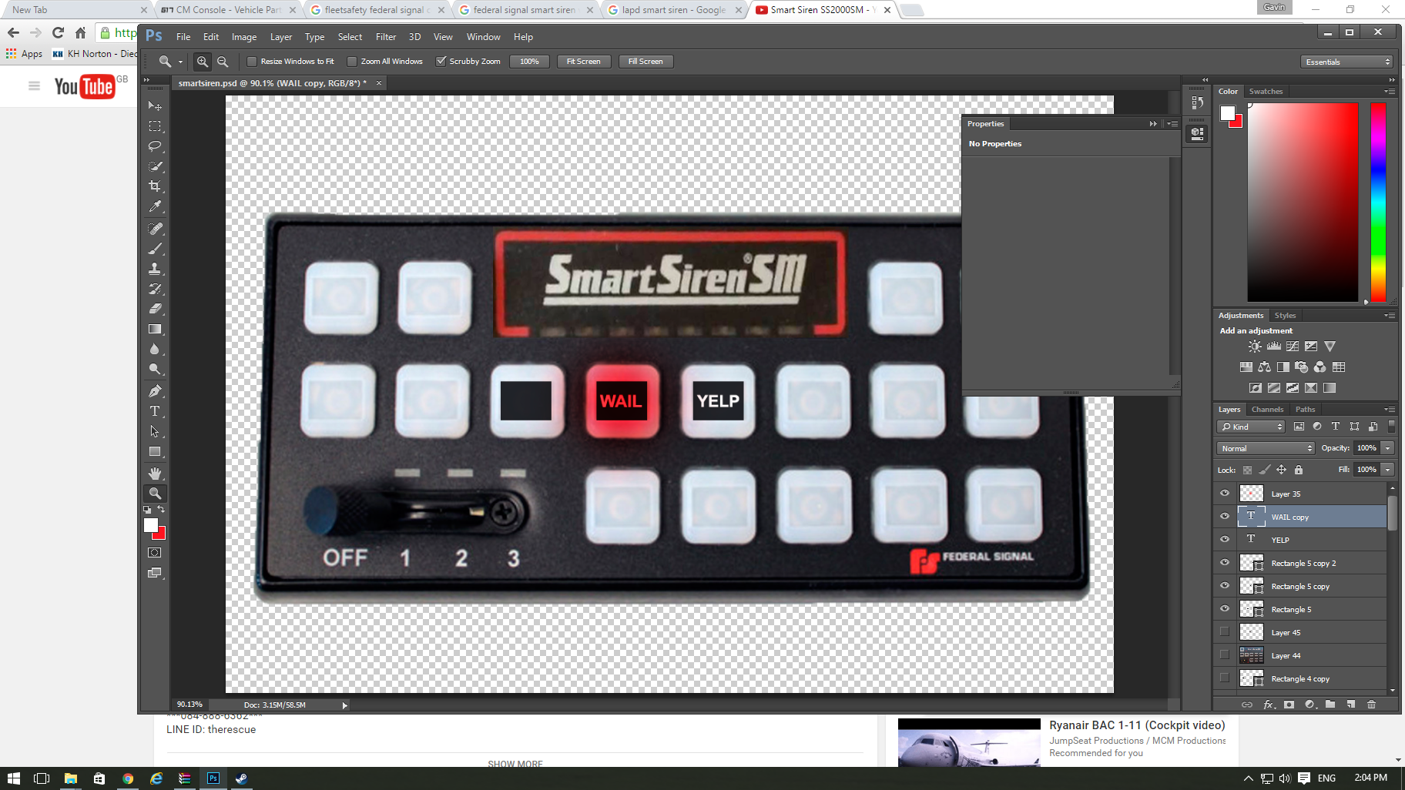This screenshot has height=790, width=1405.
Task: Open the Window menu
Action: [x=483, y=37]
